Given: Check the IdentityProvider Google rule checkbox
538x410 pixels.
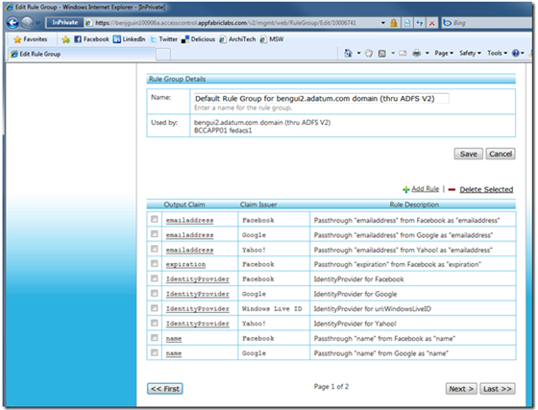Looking at the screenshot, I should [155, 293].
